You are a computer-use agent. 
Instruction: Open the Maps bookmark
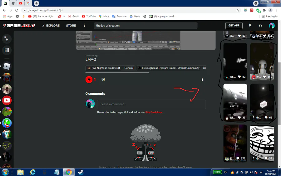[104, 16]
